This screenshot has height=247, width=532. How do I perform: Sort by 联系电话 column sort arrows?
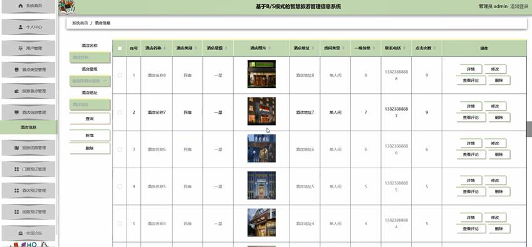[x=404, y=48]
